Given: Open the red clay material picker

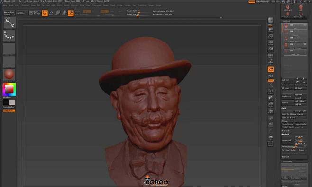Looking at the screenshot, I should click(x=9, y=75).
